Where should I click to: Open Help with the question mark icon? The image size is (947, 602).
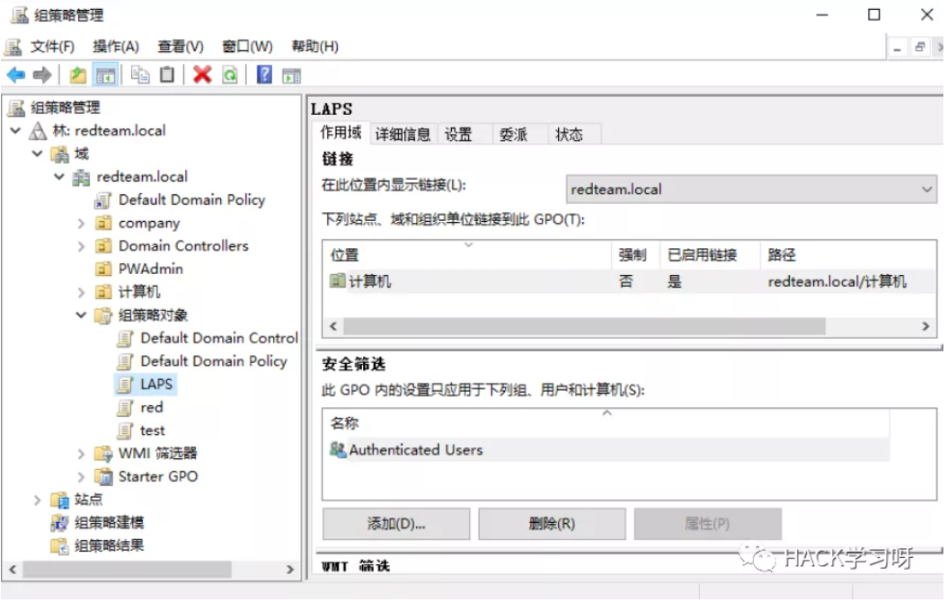pos(264,75)
